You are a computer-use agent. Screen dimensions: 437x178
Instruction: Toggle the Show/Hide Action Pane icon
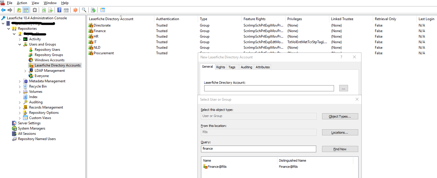coord(66,10)
